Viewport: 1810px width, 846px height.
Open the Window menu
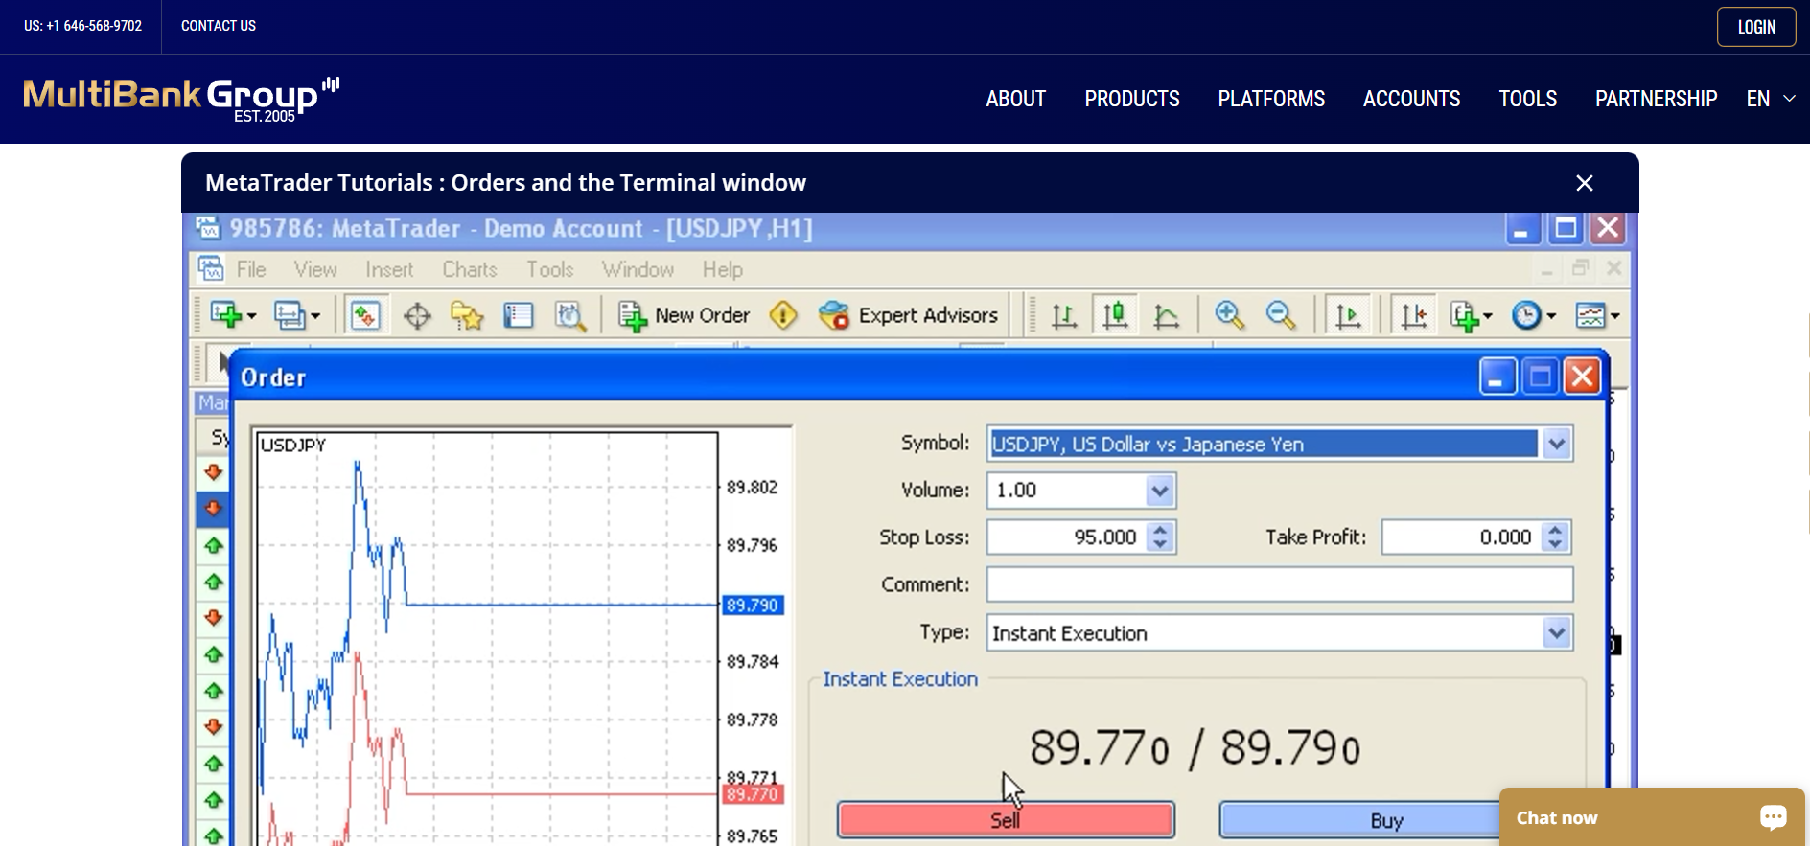tap(638, 269)
